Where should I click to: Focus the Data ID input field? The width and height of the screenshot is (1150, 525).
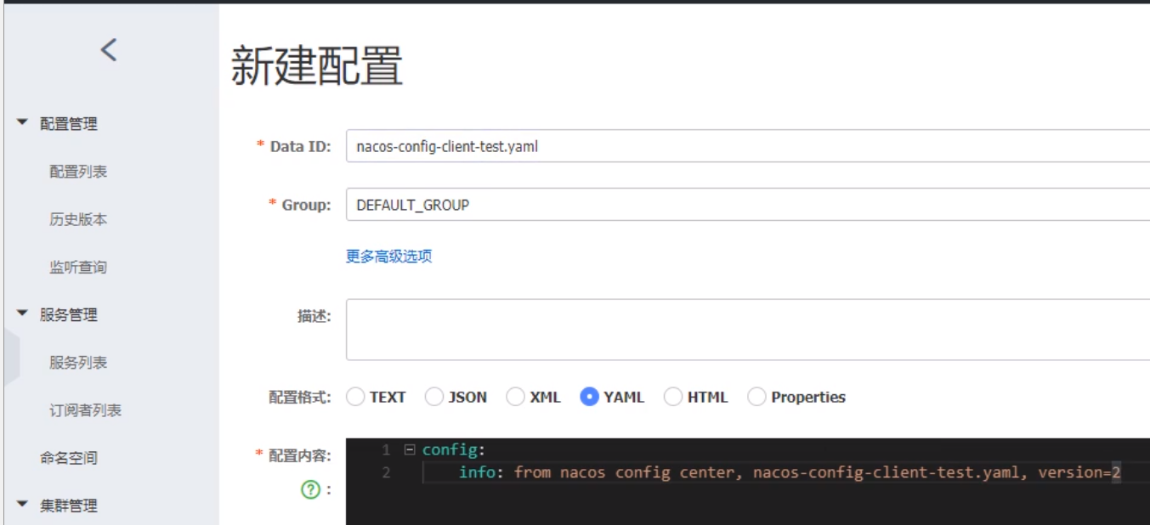click(748, 146)
